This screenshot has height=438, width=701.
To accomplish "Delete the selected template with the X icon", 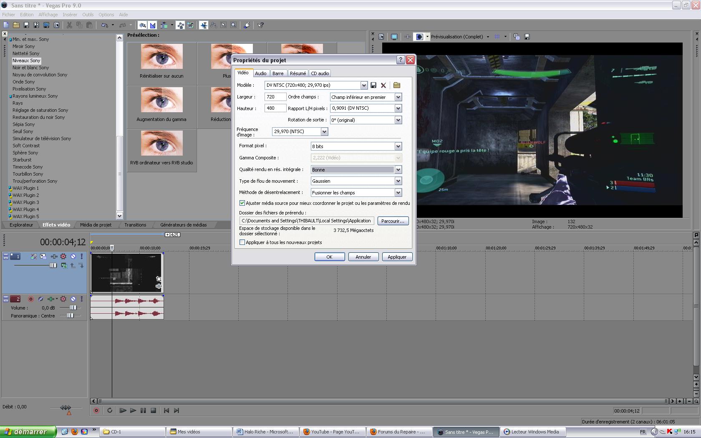I will pyautogui.click(x=383, y=85).
